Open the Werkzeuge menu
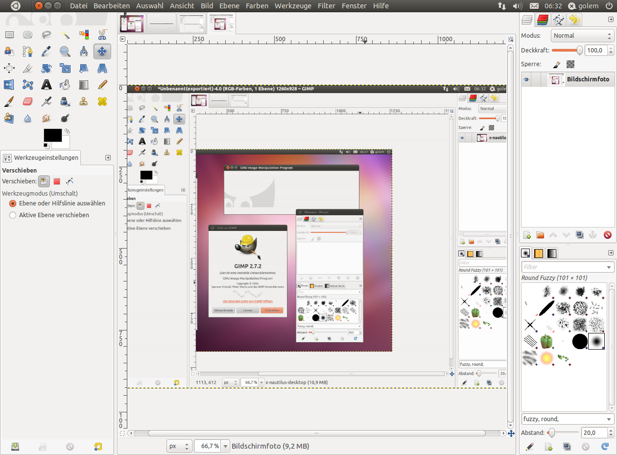The height and width of the screenshot is (455, 617). [x=293, y=6]
